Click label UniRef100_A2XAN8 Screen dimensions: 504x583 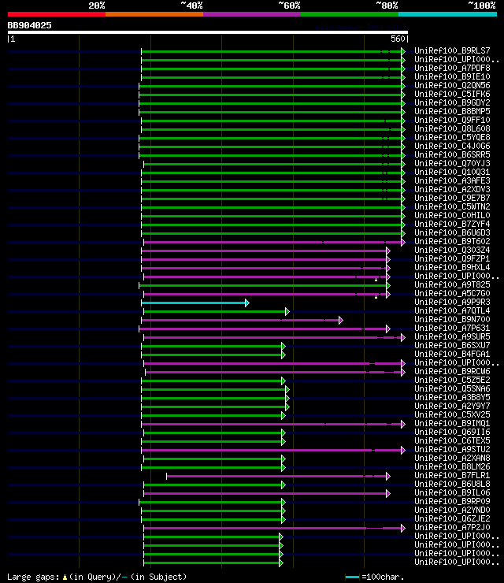tap(452, 458)
